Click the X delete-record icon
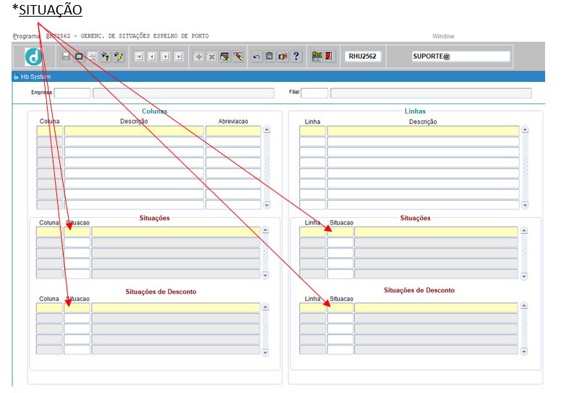The width and height of the screenshot is (561, 393). coord(211,56)
